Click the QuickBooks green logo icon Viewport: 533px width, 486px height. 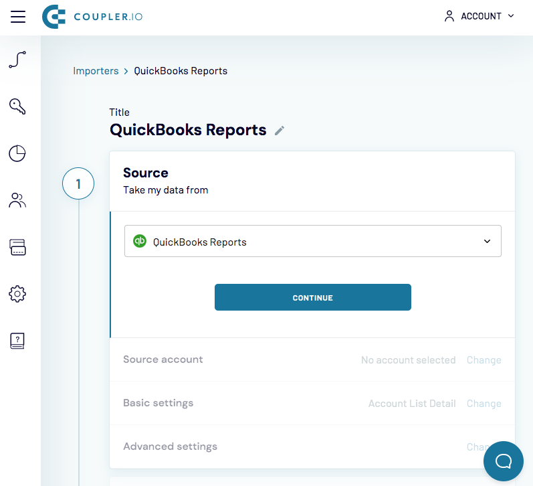(140, 241)
